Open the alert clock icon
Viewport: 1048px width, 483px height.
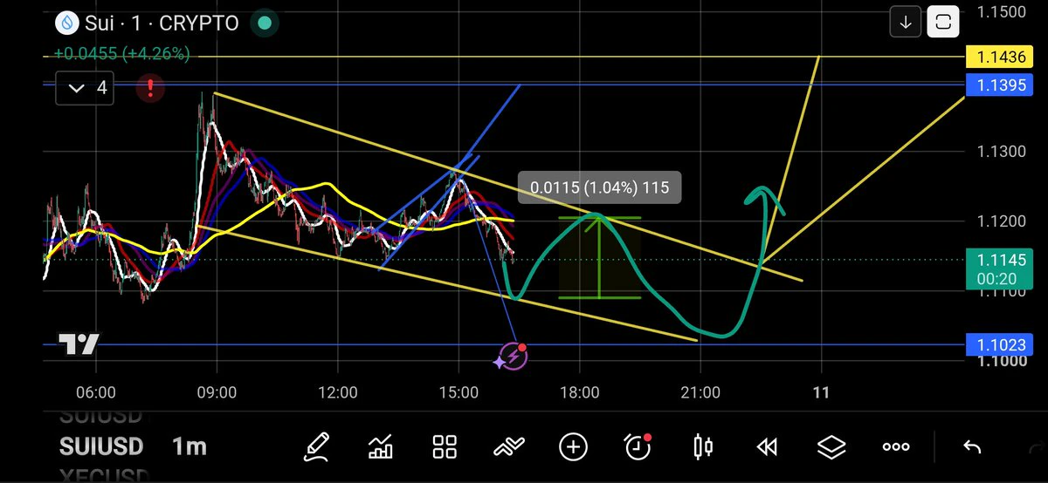(638, 446)
